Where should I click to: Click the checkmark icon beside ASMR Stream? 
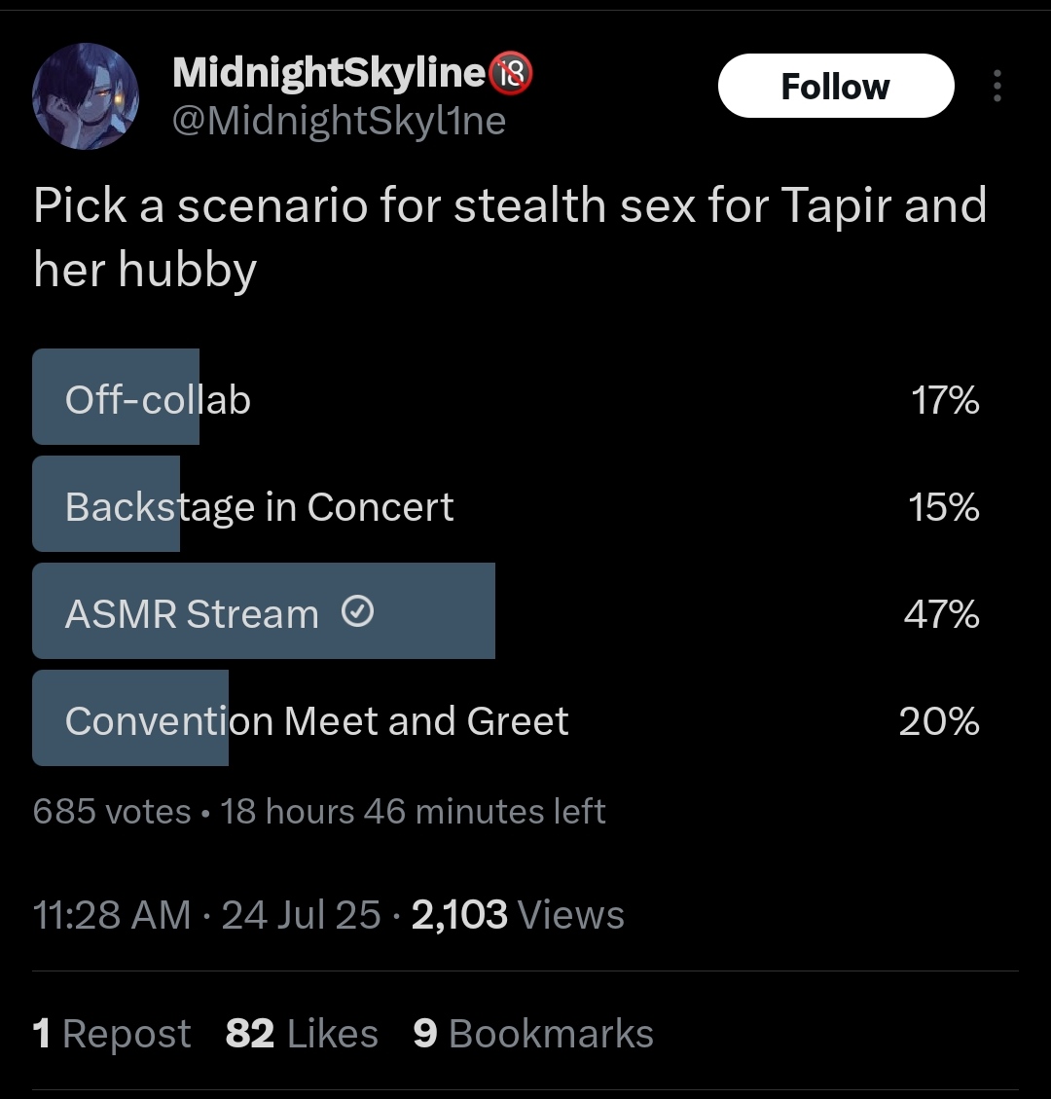tap(358, 612)
